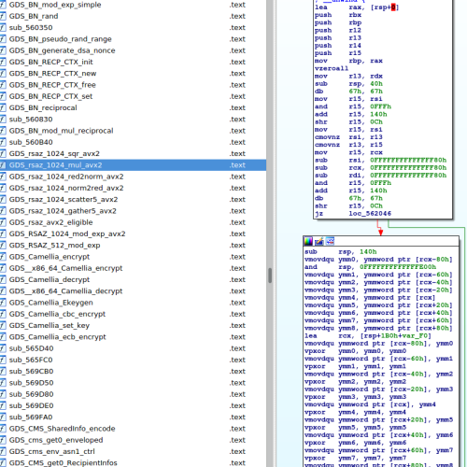This screenshot has width=467, height=467.
Task: Click function icon beside GDS_Camellia_Ekeygen
Action: point(3,303)
